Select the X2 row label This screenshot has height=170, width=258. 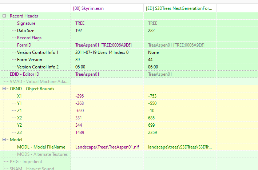pyautogui.click(x=19, y=118)
